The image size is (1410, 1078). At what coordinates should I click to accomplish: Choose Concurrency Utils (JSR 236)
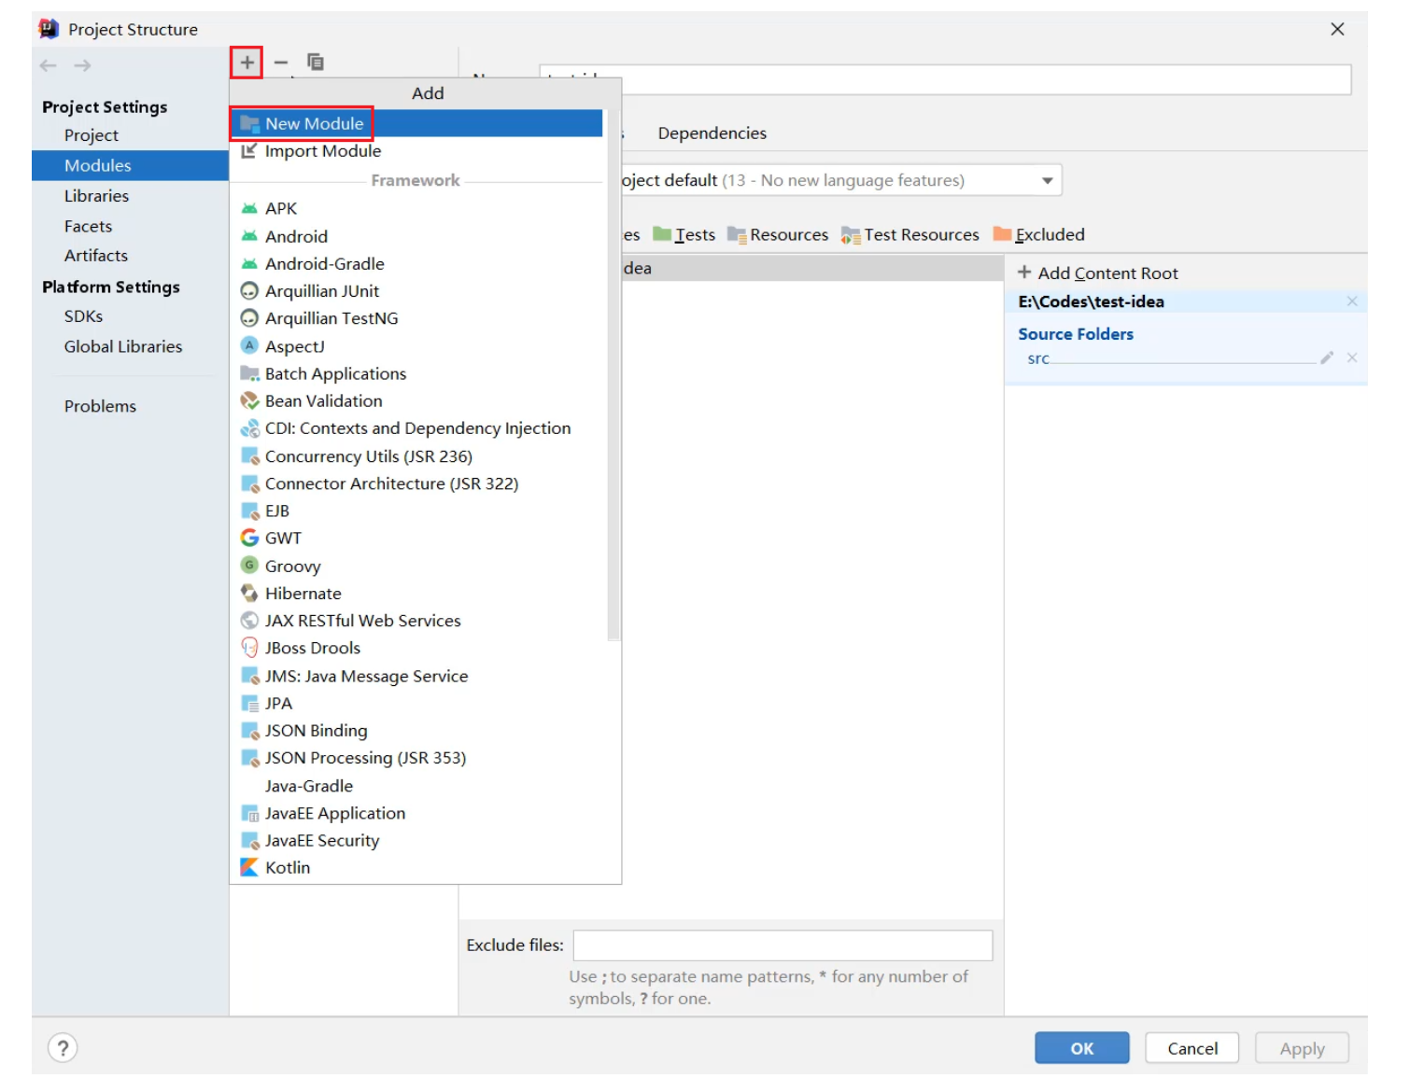click(x=416, y=456)
